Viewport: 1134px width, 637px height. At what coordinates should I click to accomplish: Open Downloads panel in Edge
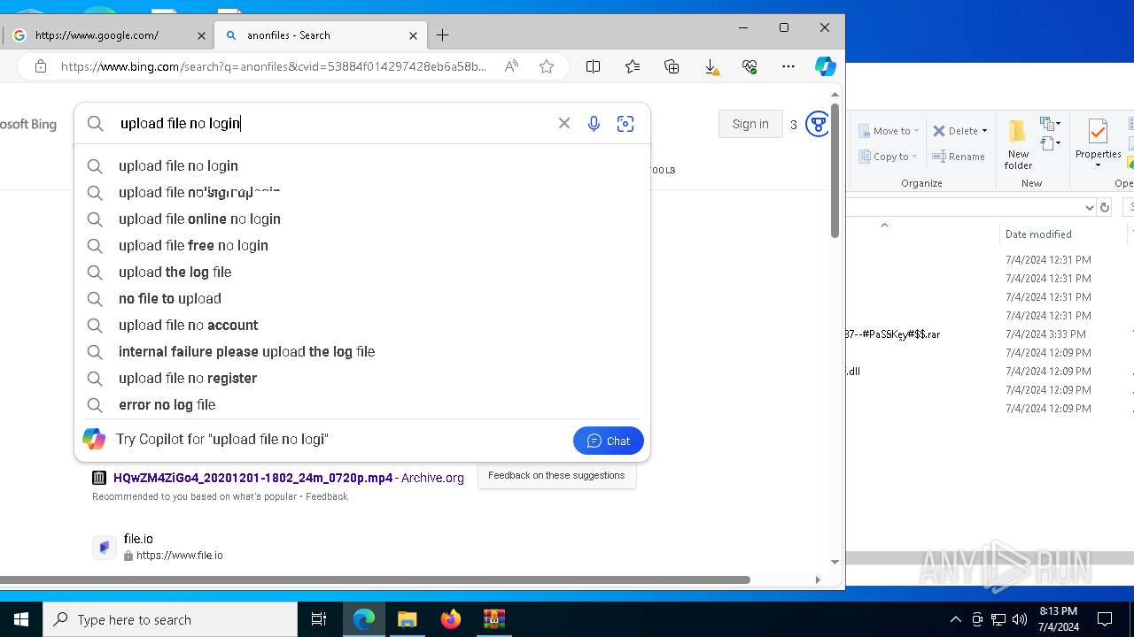coord(711,66)
